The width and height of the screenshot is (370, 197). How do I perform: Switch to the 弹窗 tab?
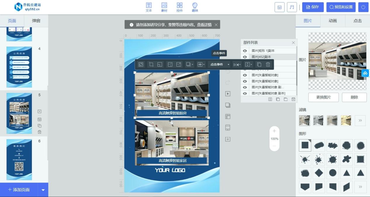[36, 21]
